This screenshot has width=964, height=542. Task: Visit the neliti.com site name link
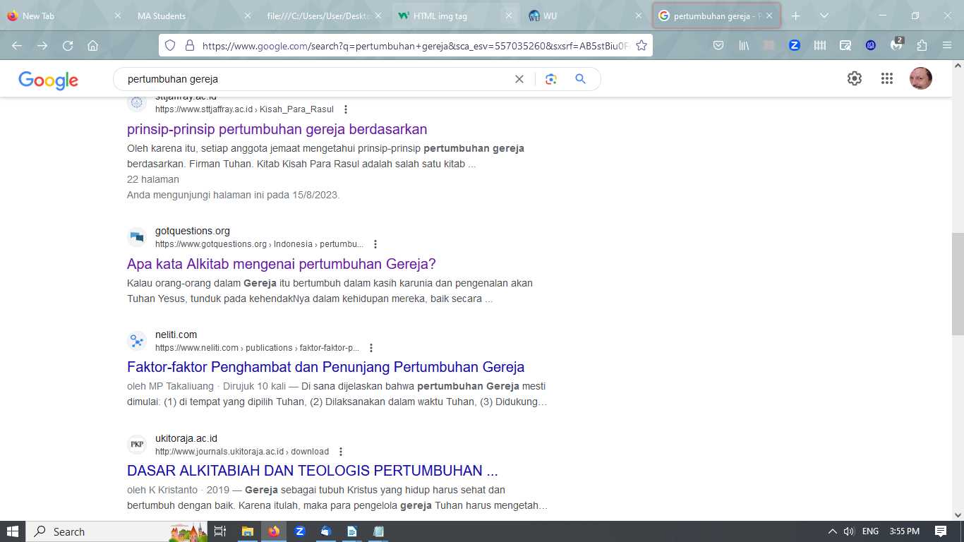click(176, 335)
